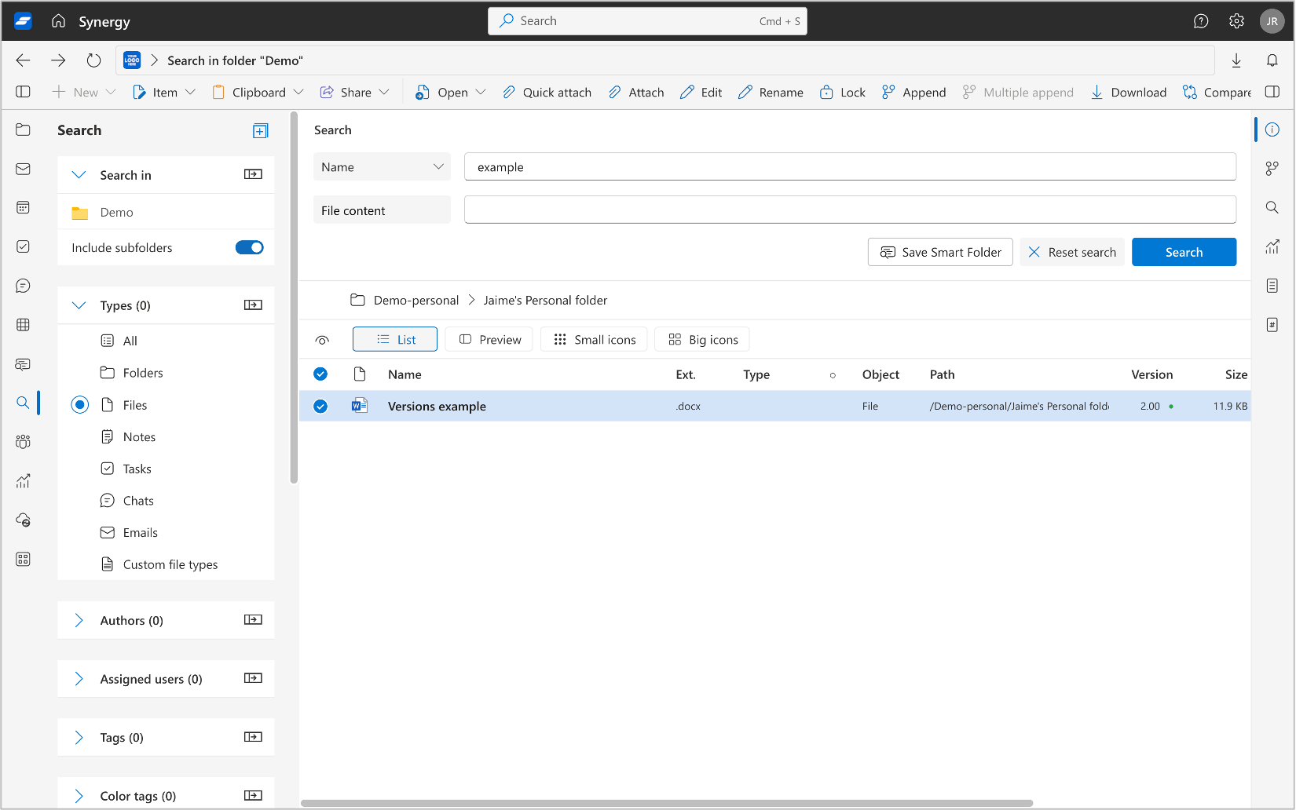Click the top Search bar
1296x810 pixels.
tap(647, 21)
